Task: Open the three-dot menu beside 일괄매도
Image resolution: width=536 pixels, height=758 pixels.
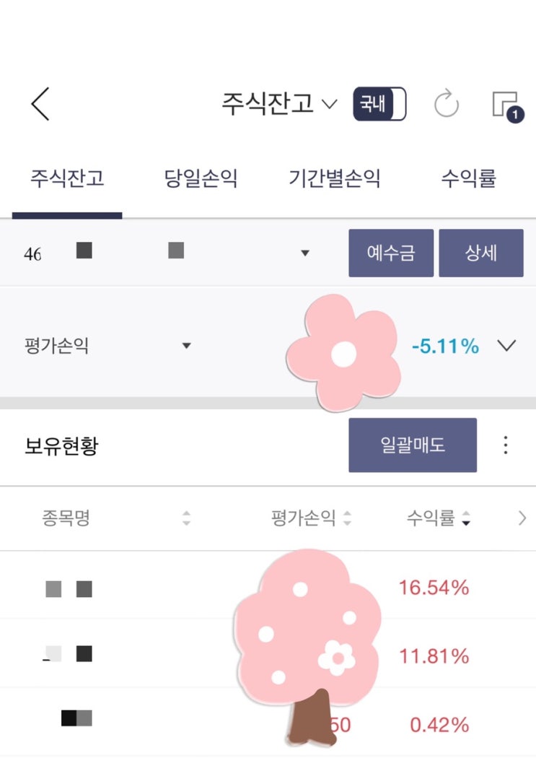Action: [x=506, y=445]
